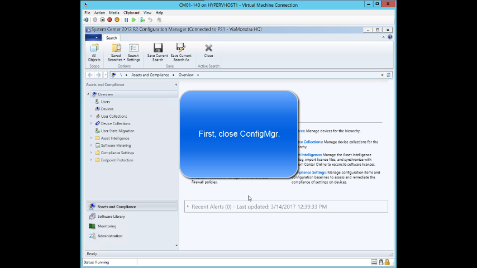
Task: Expand the Compliance Settings folder
Action: point(91,152)
